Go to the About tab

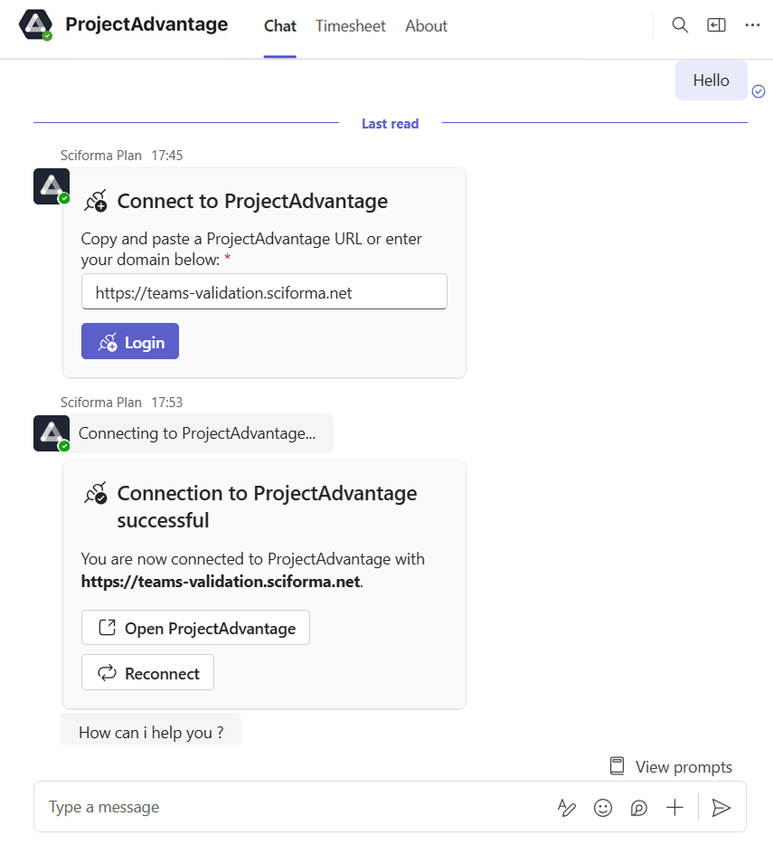click(x=426, y=26)
